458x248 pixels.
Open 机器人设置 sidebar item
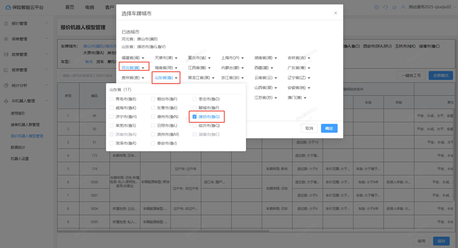tap(20, 159)
